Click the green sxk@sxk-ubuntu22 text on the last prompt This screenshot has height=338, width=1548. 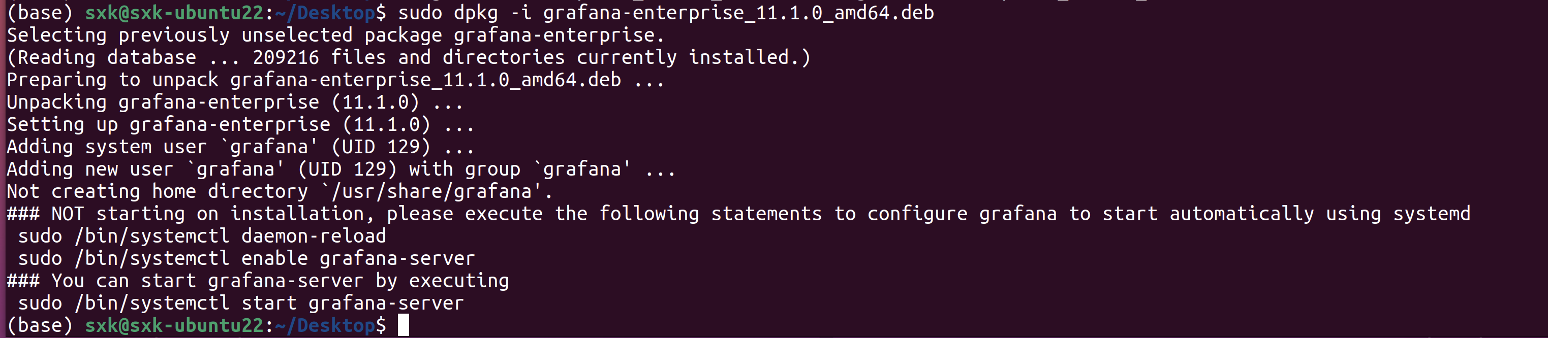tap(174, 325)
